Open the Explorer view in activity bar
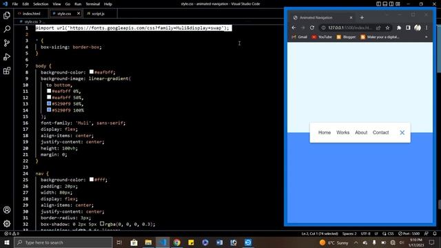441x248 pixels. click(7, 15)
